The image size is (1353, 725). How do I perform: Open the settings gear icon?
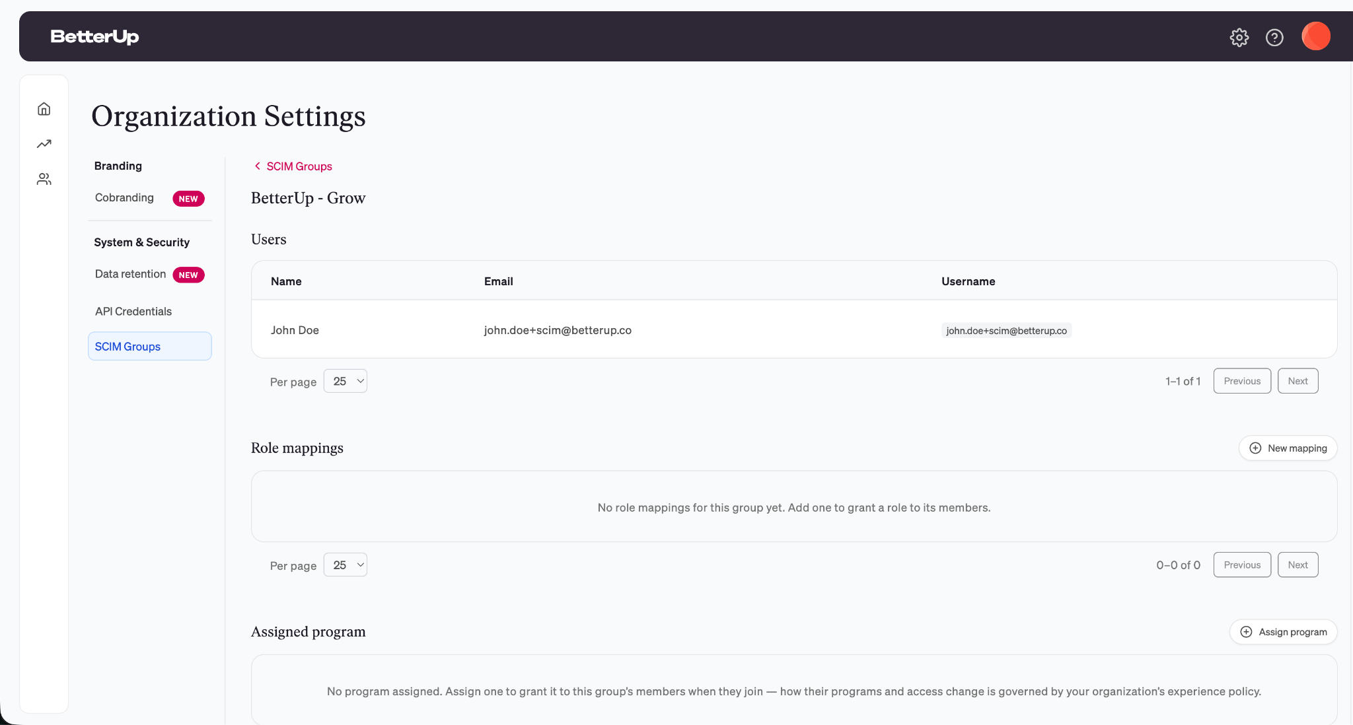coord(1239,37)
